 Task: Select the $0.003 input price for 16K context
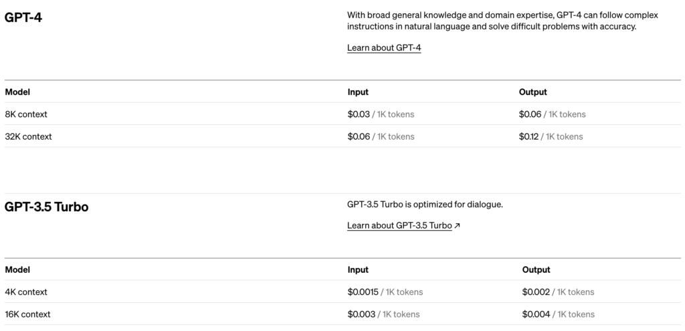361,314
